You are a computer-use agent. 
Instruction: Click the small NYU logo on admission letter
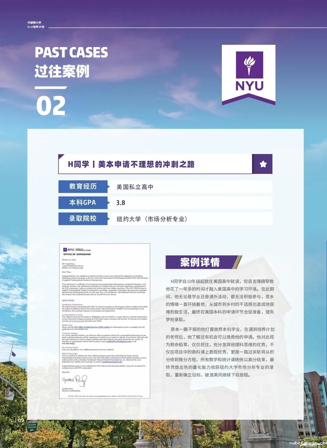69,250
